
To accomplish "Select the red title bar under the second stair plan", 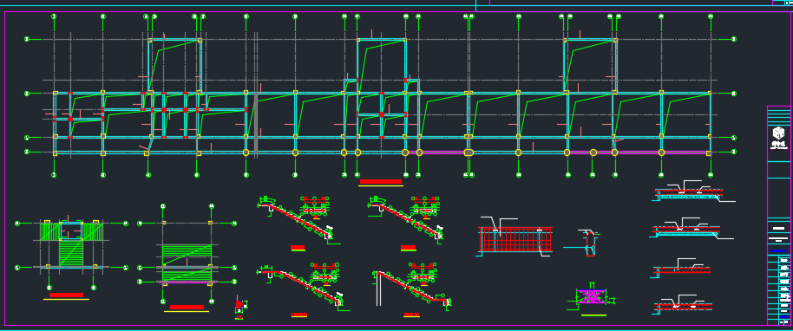I will click(x=187, y=307).
